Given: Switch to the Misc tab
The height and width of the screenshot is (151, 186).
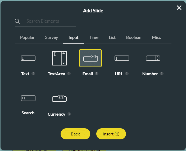Looking at the screenshot, I should pyautogui.click(x=156, y=37).
